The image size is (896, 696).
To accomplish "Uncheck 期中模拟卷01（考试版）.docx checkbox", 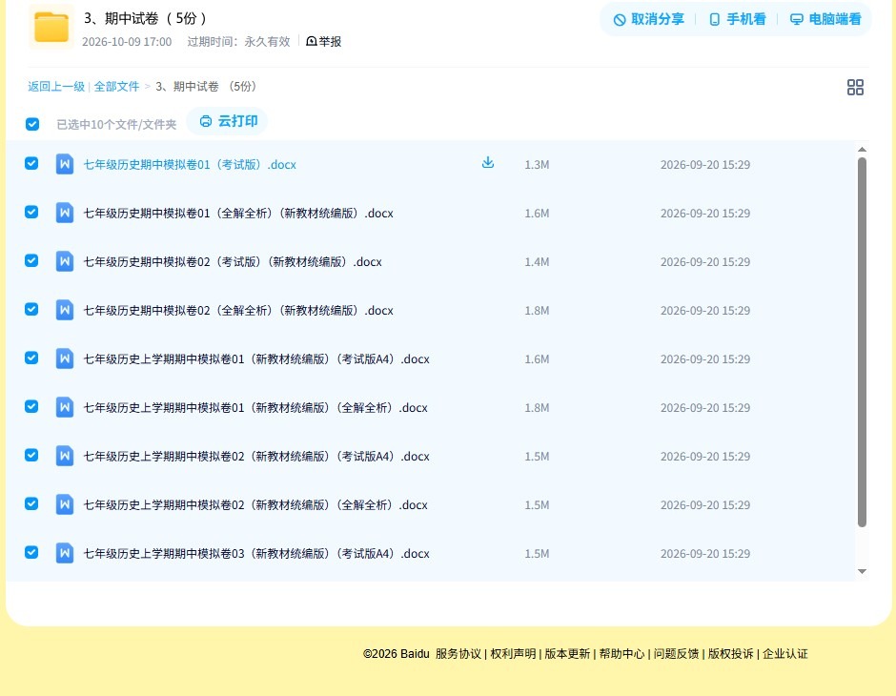I will [x=31, y=163].
